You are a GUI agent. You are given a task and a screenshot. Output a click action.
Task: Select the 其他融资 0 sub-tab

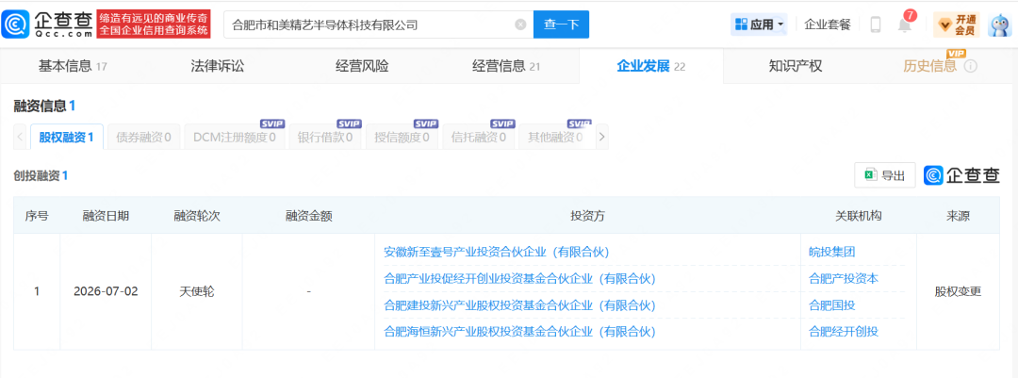click(555, 137)
